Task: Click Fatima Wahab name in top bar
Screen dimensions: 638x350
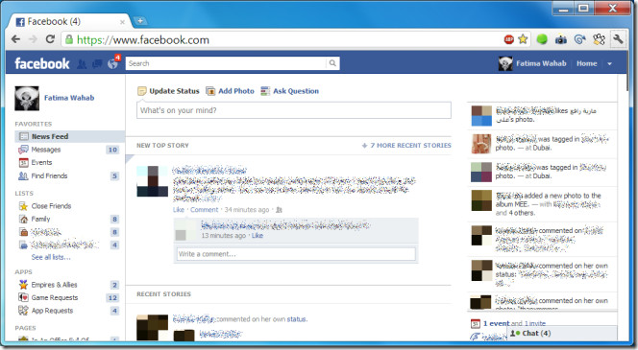Action: [541, 63]
